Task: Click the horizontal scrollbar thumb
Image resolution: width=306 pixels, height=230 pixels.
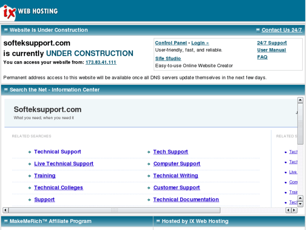Action: [114, 210]
